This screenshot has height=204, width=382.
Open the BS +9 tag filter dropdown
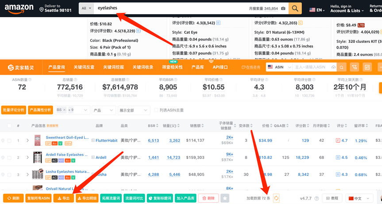pyautogui.click(x=73, y=110)
